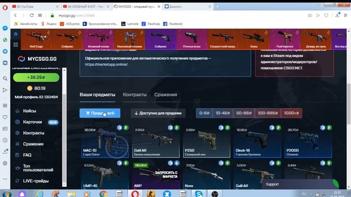Screen dimensions: 351x197
Task: Open marketapp.online link
Action: (x=106, y=65)
